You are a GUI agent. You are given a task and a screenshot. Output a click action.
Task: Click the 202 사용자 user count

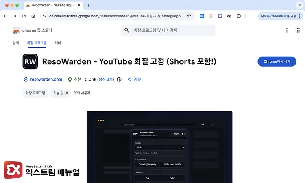(82, 93)
